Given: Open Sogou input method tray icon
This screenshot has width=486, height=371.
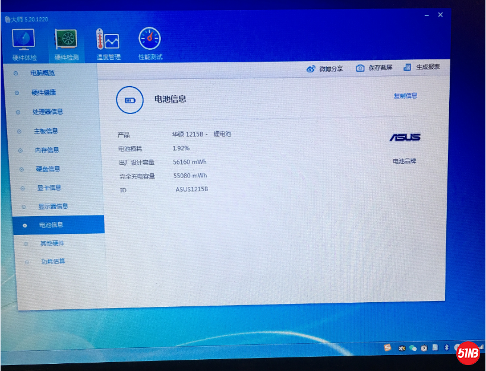Looking at the screenshot, I should [388, 347].
